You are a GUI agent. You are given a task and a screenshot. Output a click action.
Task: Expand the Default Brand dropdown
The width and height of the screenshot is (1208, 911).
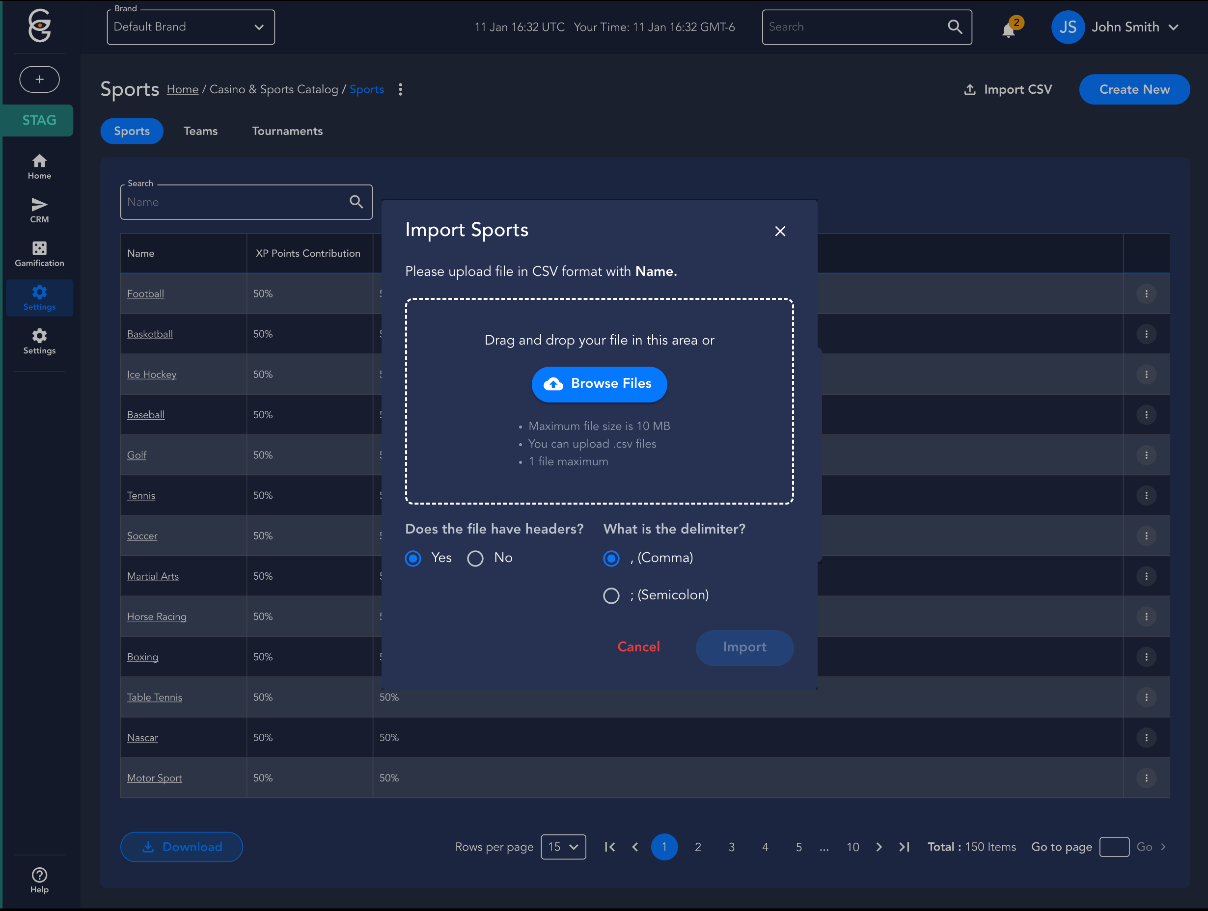(x=191, y=27)
